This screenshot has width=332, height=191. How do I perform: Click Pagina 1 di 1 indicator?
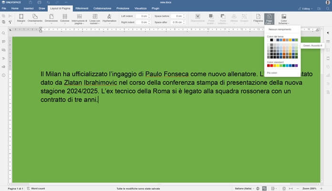[15, 189]
